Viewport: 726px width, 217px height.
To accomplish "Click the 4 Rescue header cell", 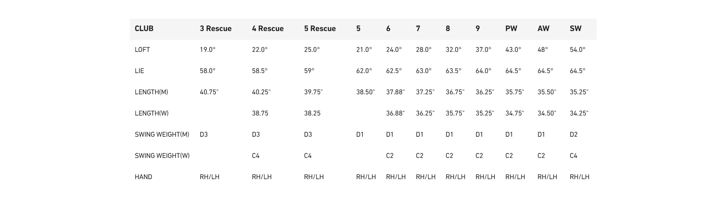I will (268, 29).
